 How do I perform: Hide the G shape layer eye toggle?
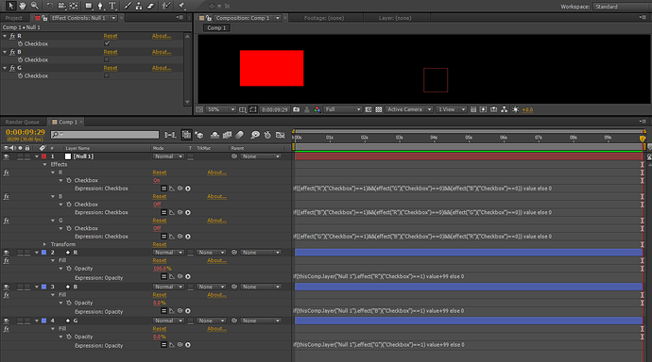coord(7,321)
